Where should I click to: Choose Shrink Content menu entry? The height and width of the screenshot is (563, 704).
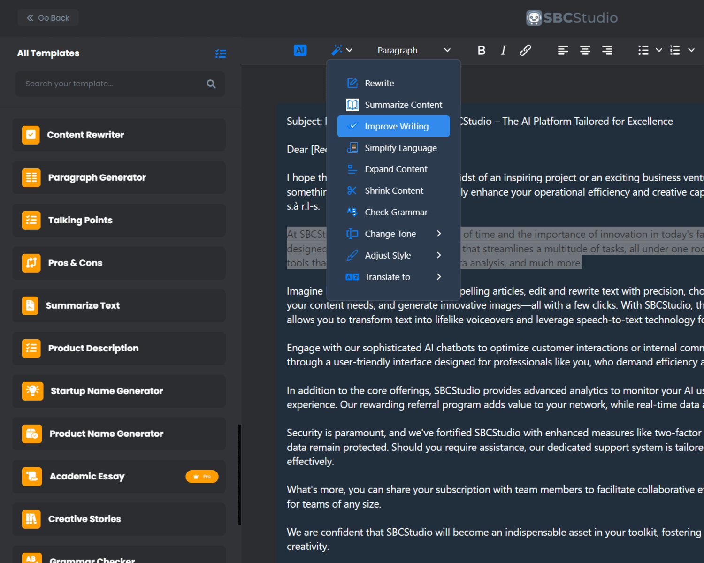[x=393, y=190]
